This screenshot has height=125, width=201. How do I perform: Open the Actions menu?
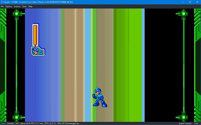pyautogui.click(x=17, y=6)
